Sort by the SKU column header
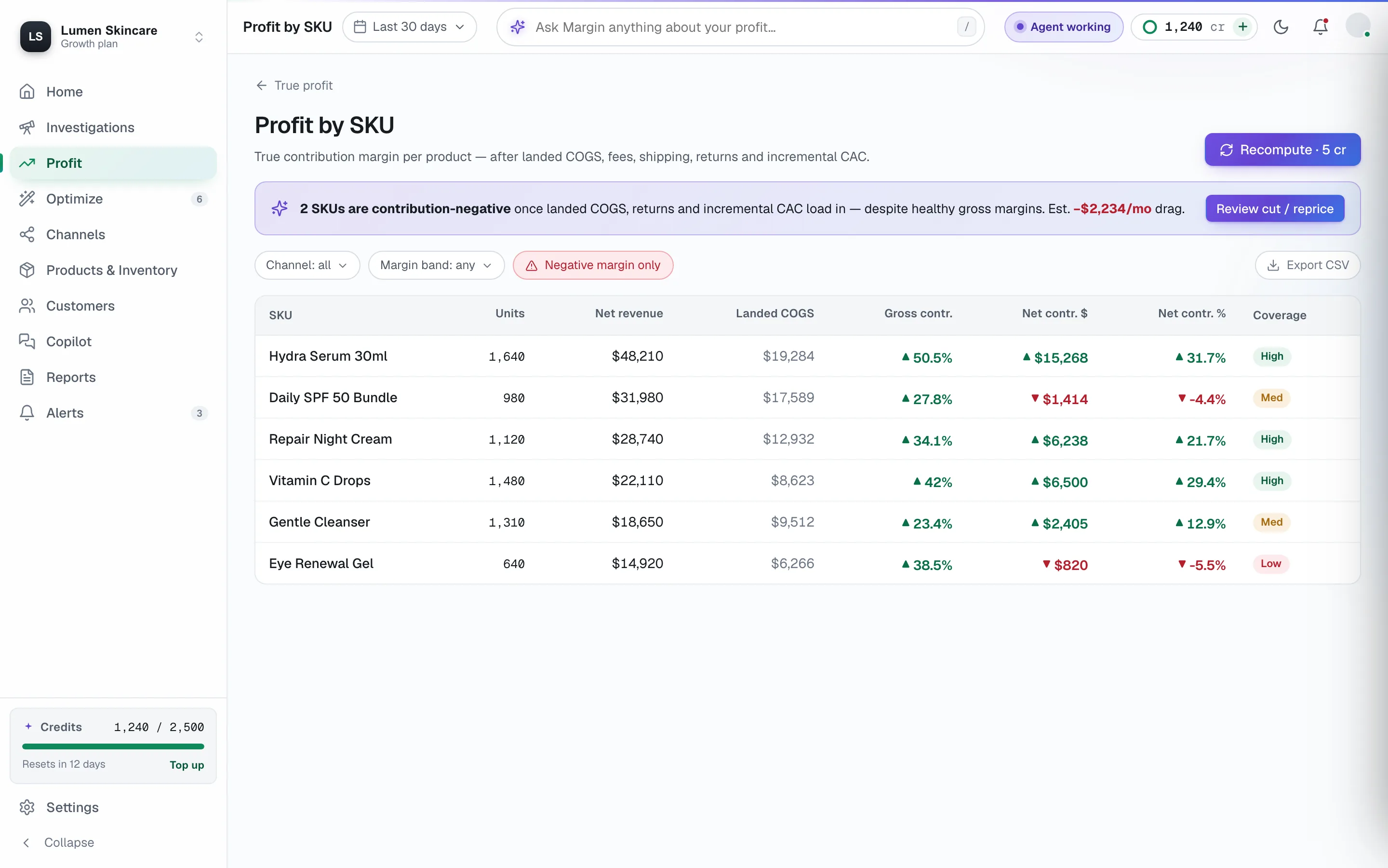This screenshot has width=1388, height=868. [280, 315]
